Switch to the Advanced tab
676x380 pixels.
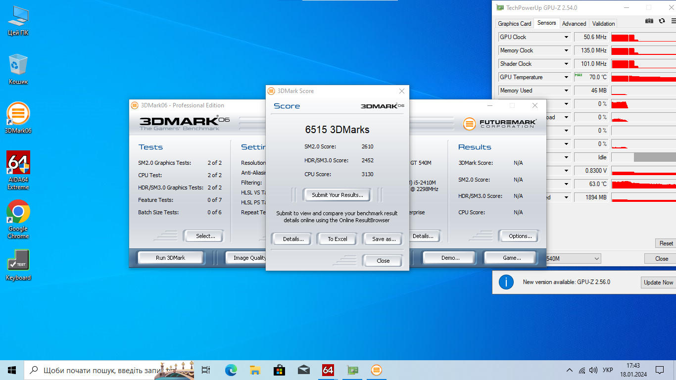[x=574, y=23]
